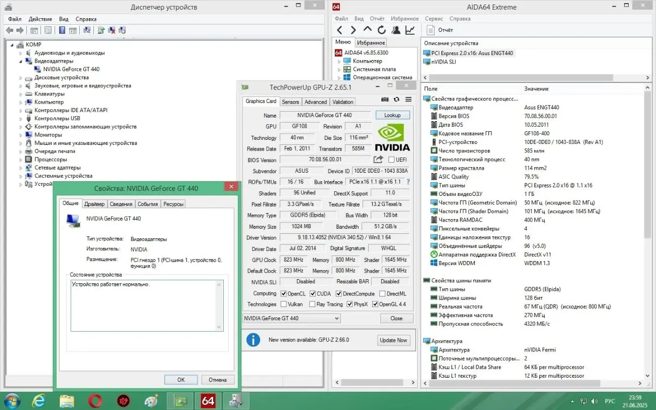
Task: Switch to Избранное tab in AIDA64
Action: click(371, 43)
